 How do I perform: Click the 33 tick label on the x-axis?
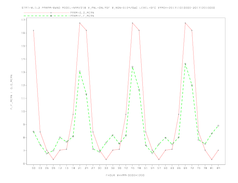[x=106, y=168]
